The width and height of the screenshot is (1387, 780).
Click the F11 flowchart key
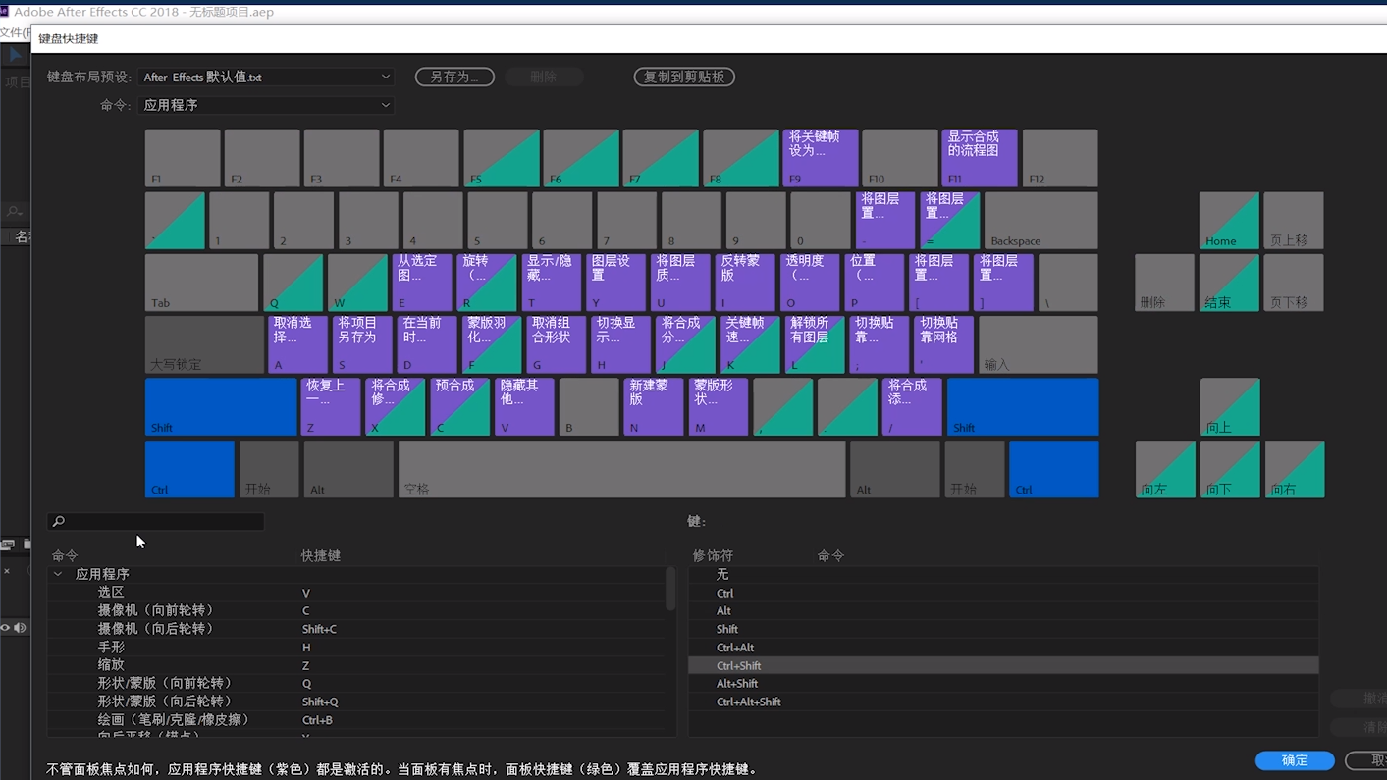979,158
